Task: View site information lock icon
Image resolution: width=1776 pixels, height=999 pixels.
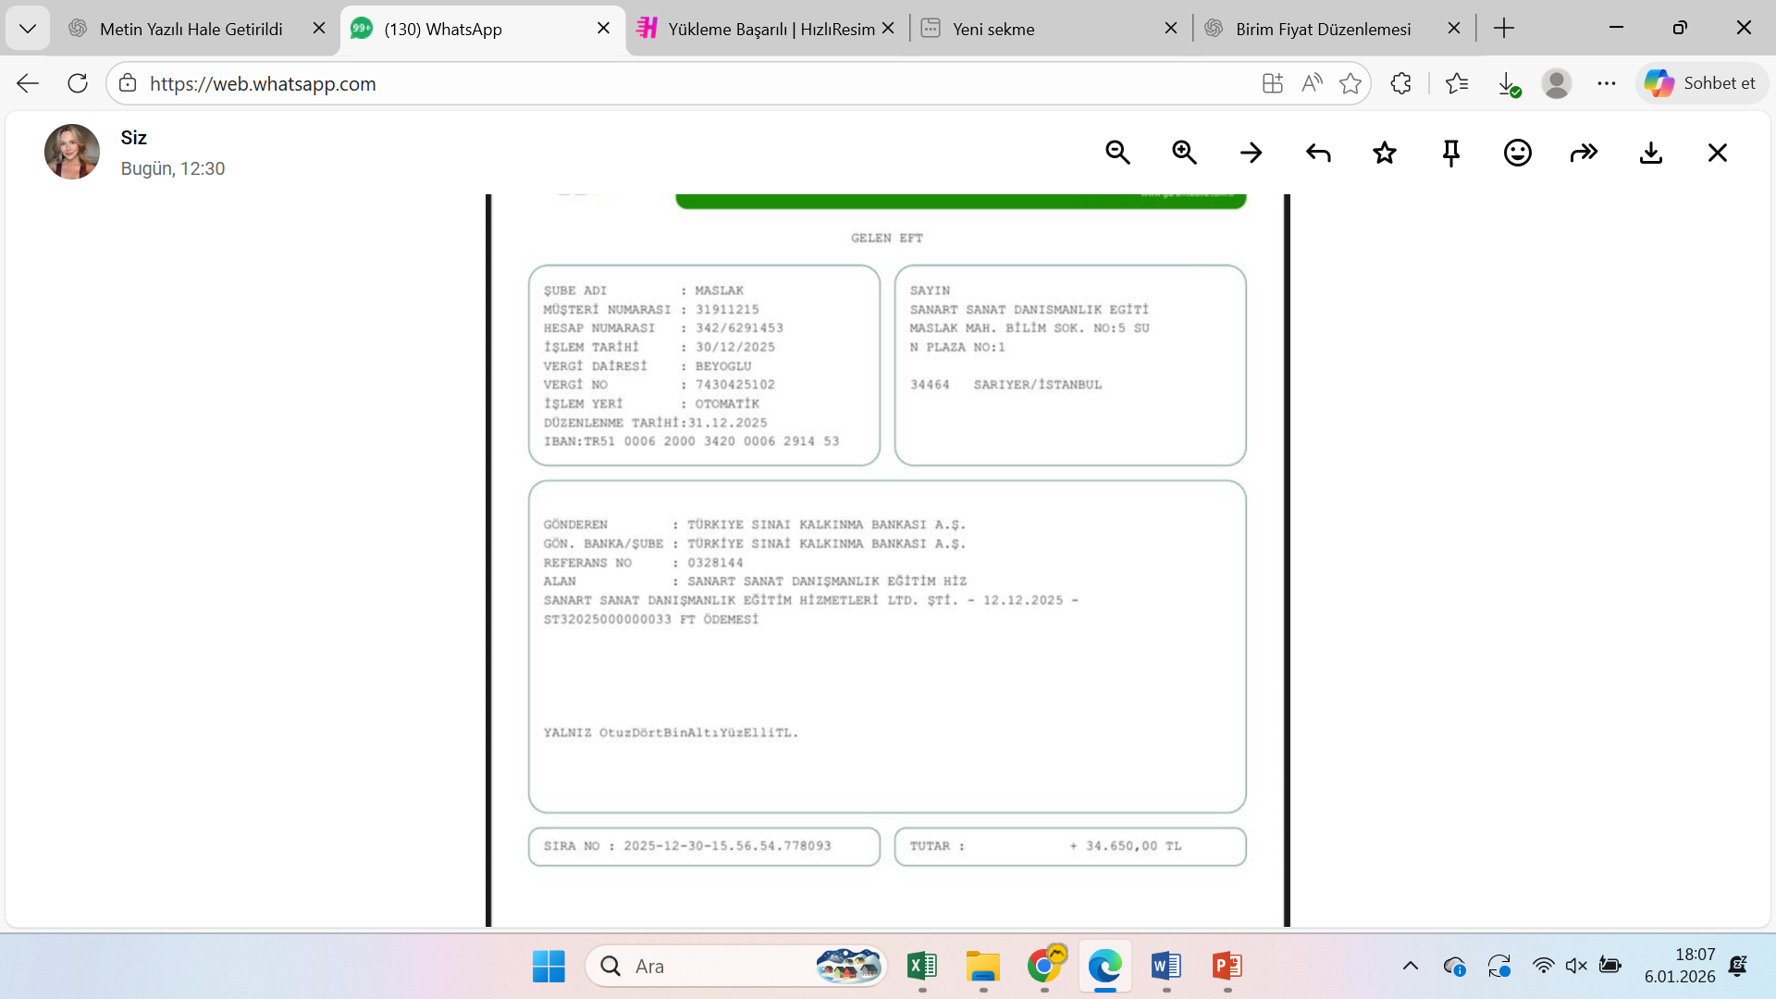Action: tap(128, 83)
